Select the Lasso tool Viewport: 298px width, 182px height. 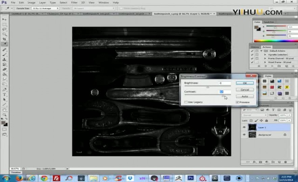tap(4, 29)
